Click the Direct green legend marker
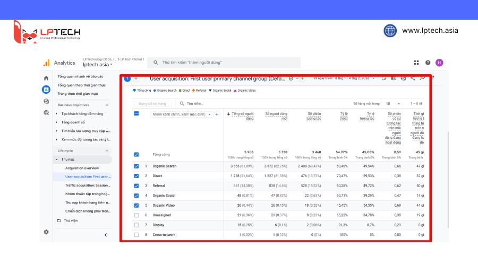This screenshot has height=265, width=478. pyautogui.click(x=180, y=90)
